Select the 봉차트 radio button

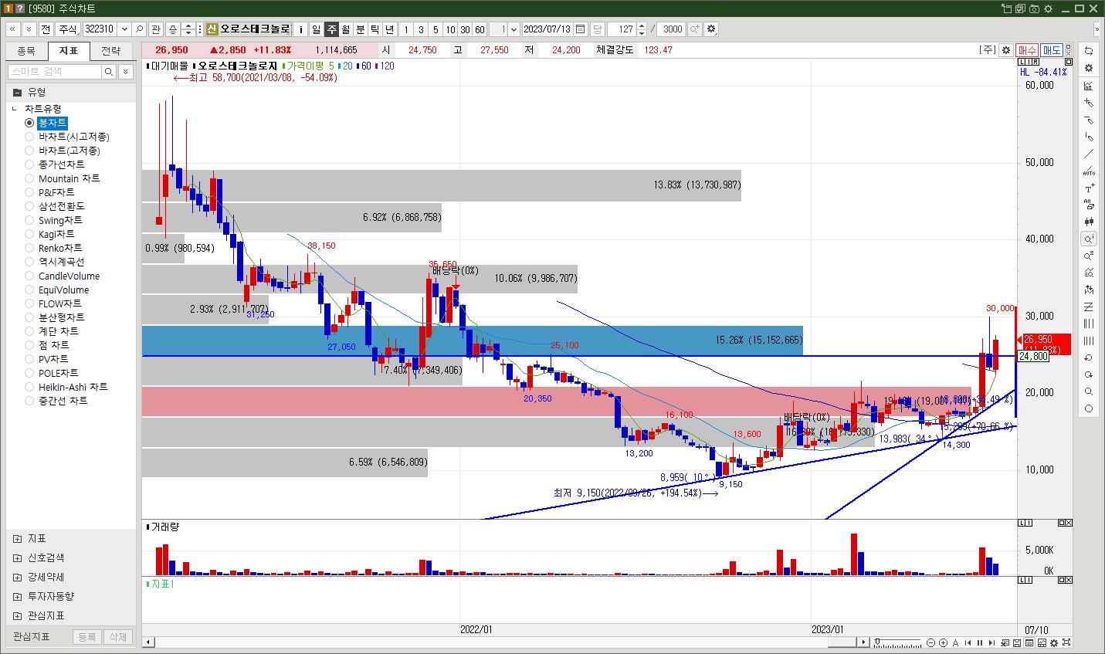pos(29,123)
